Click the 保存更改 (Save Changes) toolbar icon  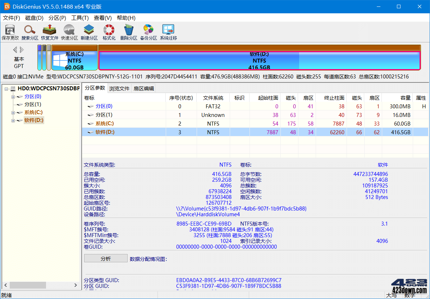click(10, 32)
